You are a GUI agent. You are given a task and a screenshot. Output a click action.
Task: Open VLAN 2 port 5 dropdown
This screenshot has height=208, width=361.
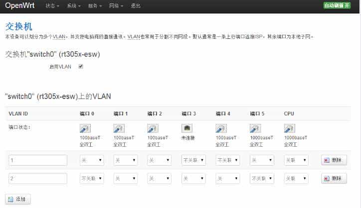[262, 178]
